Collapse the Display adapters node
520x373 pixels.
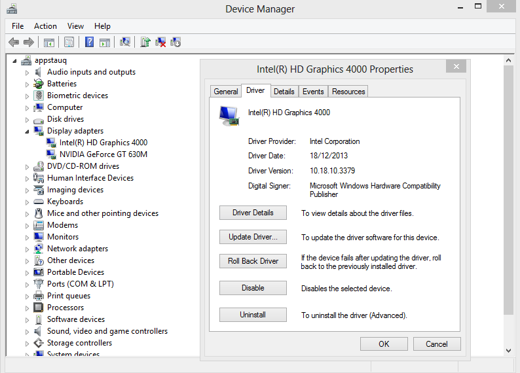pos(28,131)
